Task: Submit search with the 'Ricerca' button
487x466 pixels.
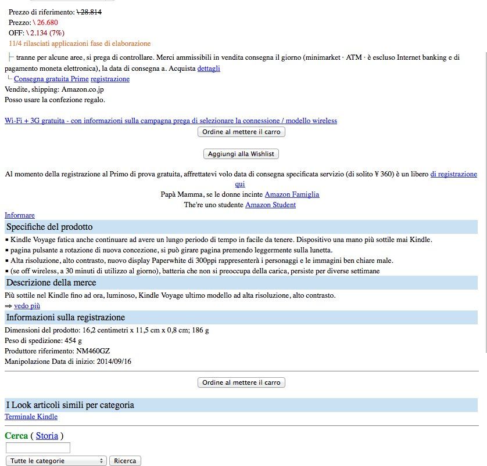Action: point(125,461)
